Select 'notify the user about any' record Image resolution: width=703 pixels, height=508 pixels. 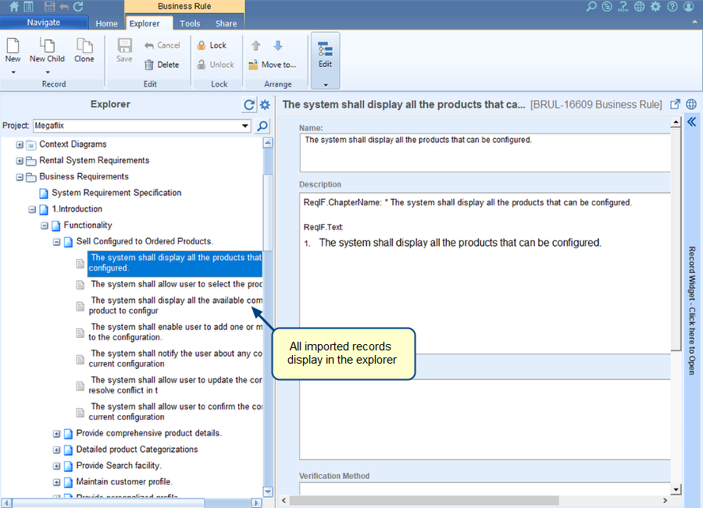click(x=175, y=358)
